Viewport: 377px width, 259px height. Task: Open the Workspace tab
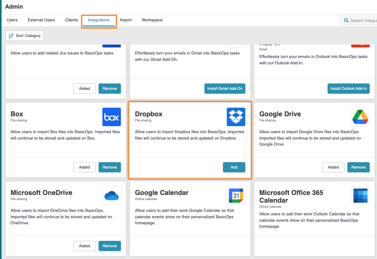tap(152, 20)
